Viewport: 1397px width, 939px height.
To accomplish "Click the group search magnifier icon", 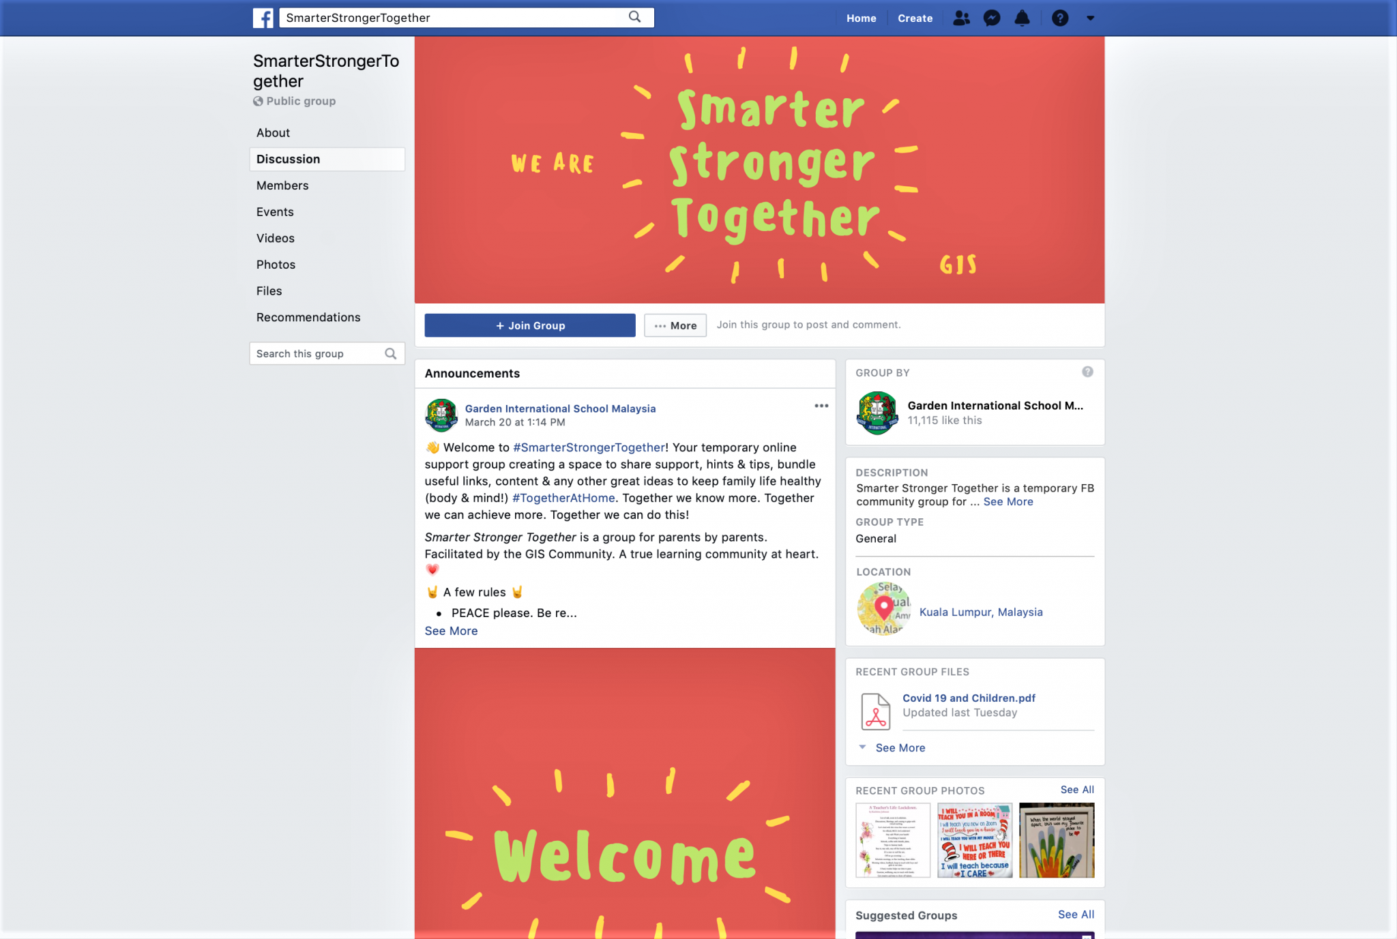I will click(x=391, y=354).
